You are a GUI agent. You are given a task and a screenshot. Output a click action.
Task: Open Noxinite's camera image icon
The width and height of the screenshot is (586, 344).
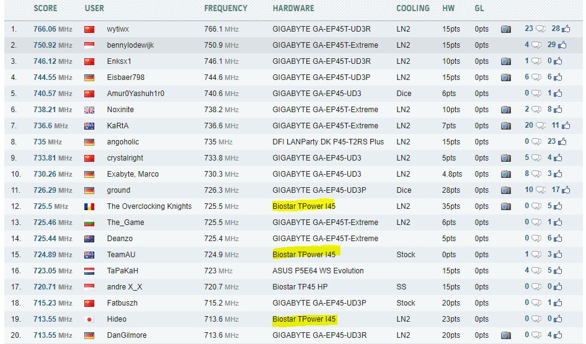(x=506, y=110)
